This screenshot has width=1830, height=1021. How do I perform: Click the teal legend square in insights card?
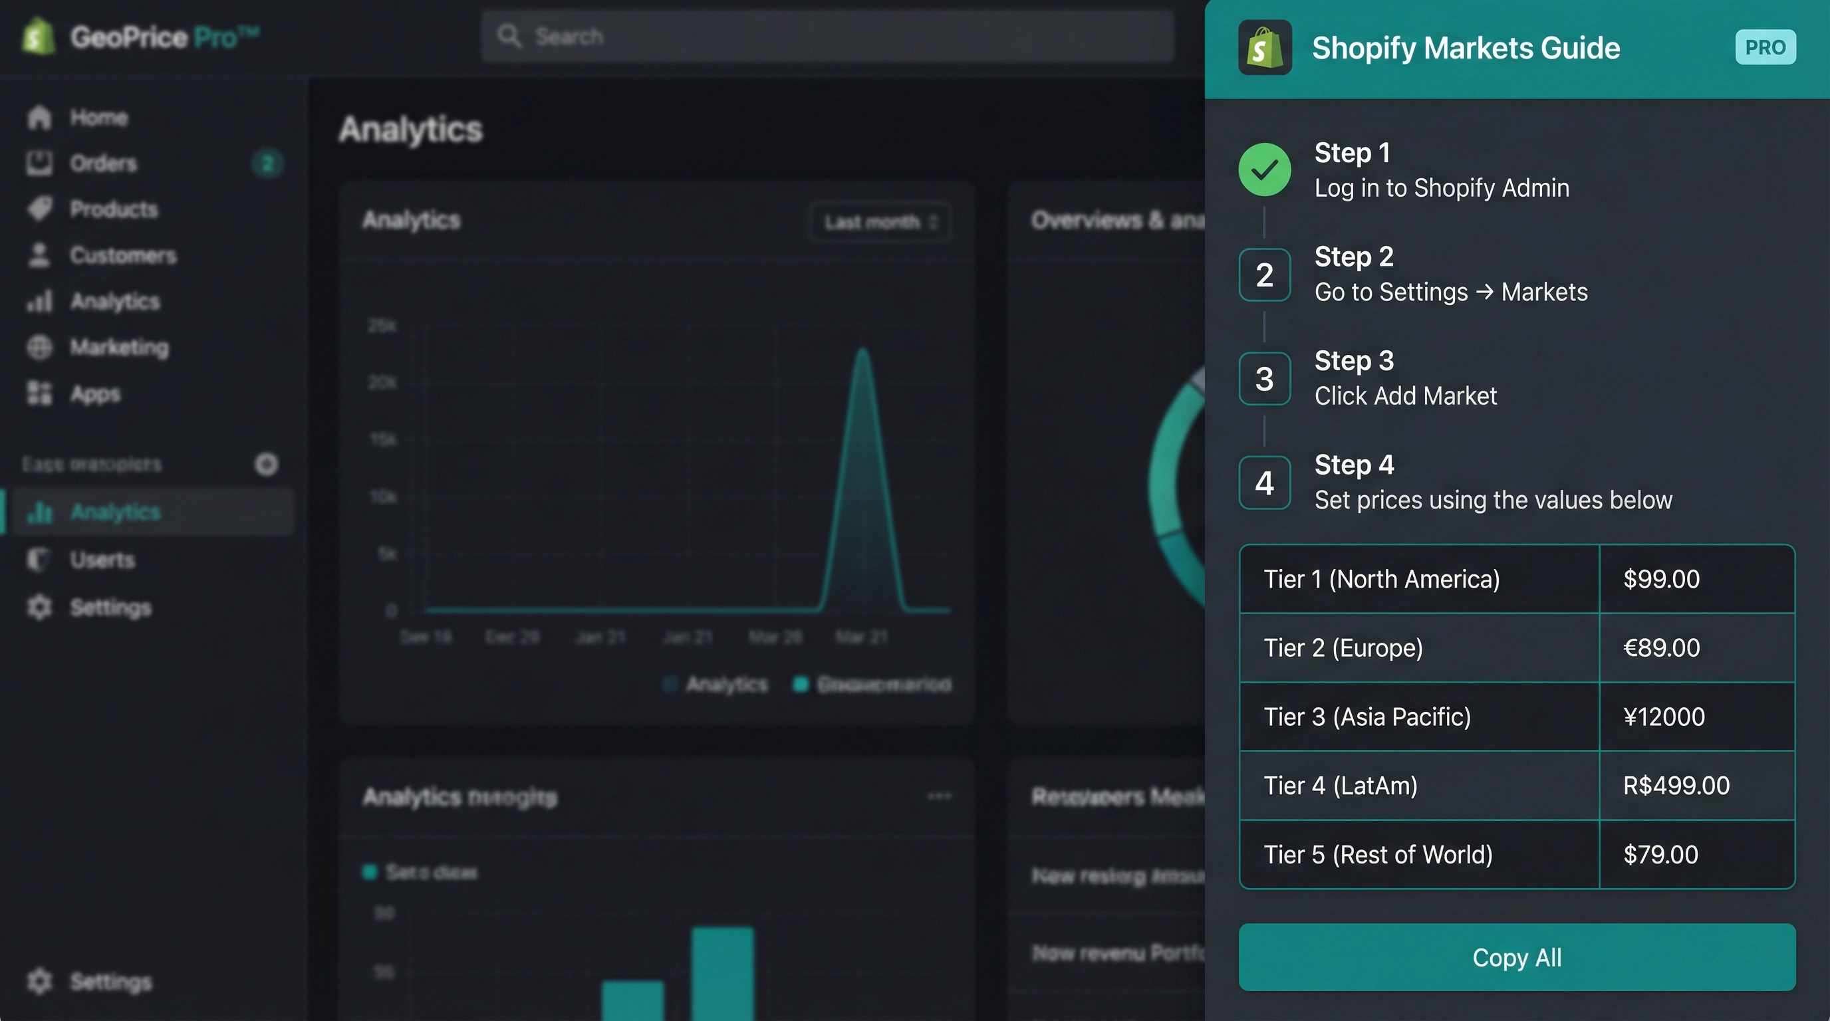click(x=370, y=873)
